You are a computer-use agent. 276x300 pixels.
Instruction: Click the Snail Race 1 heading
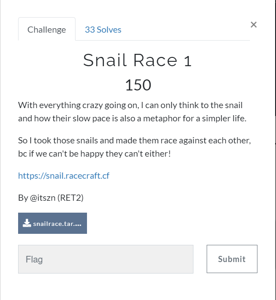point(137,61)
